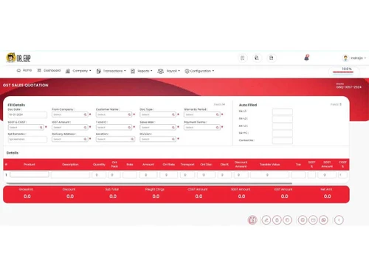The height and width of the screenshot is (277, 369).
Task: Click the Description cell in row 1
Action: [70, 175]
